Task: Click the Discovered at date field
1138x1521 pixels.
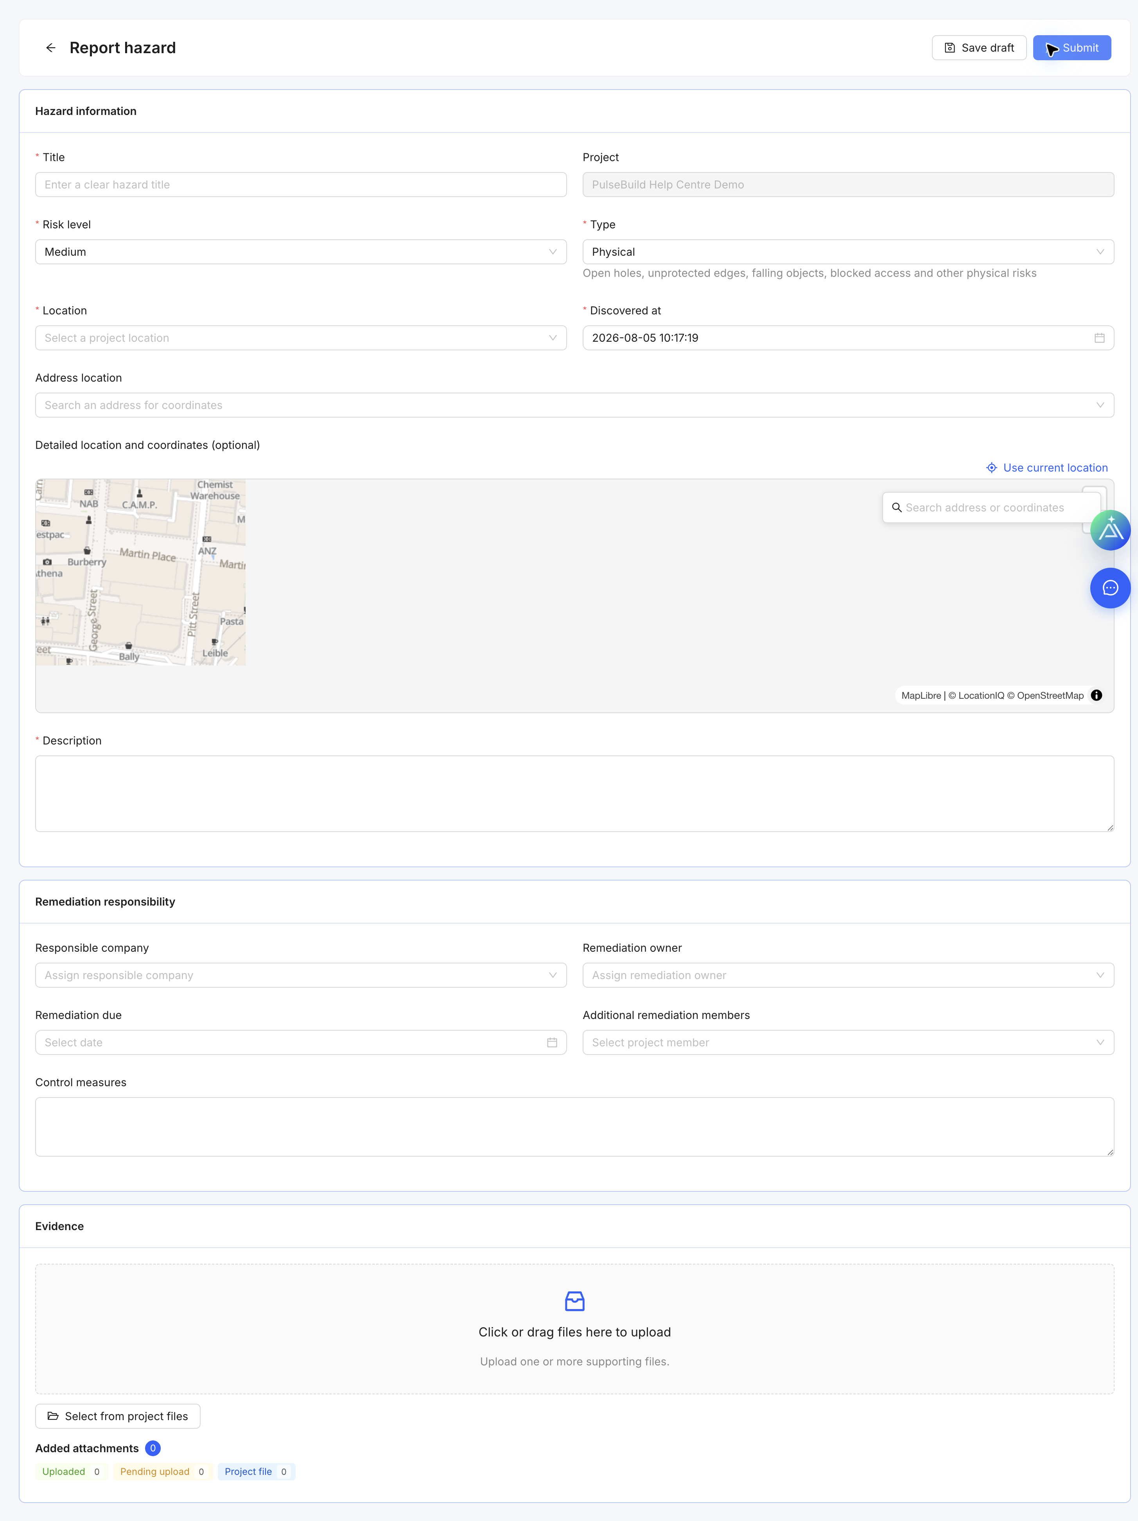Action: 848,337
